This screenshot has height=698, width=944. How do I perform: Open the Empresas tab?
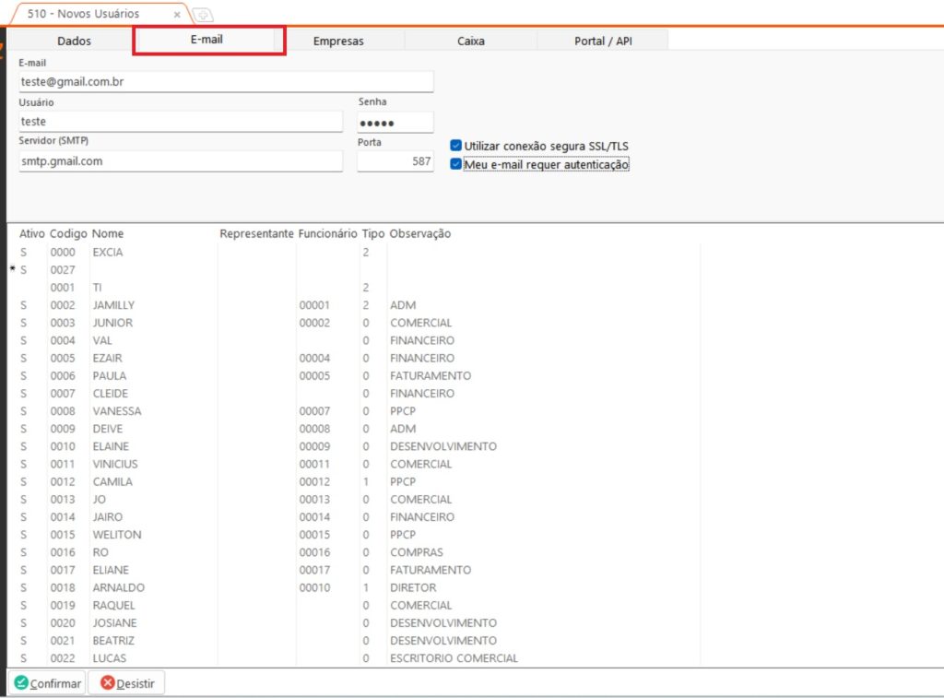[338, 41]
